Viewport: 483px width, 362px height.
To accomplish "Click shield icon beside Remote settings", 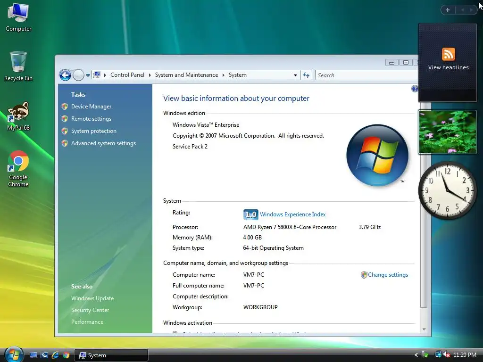I will [64, 119].
